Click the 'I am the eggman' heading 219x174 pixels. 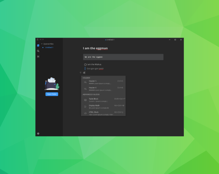95,48
